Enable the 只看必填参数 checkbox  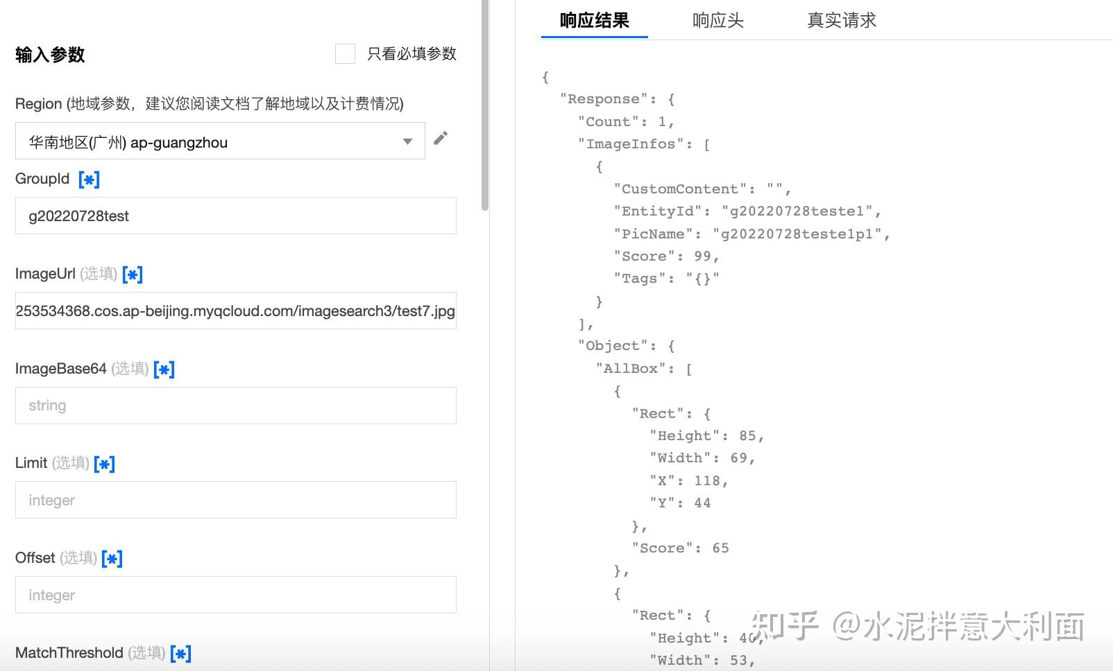pos(345,53)
